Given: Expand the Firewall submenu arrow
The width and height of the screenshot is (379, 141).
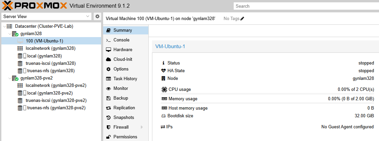Looking at the screenshot, I should point(142,127).
